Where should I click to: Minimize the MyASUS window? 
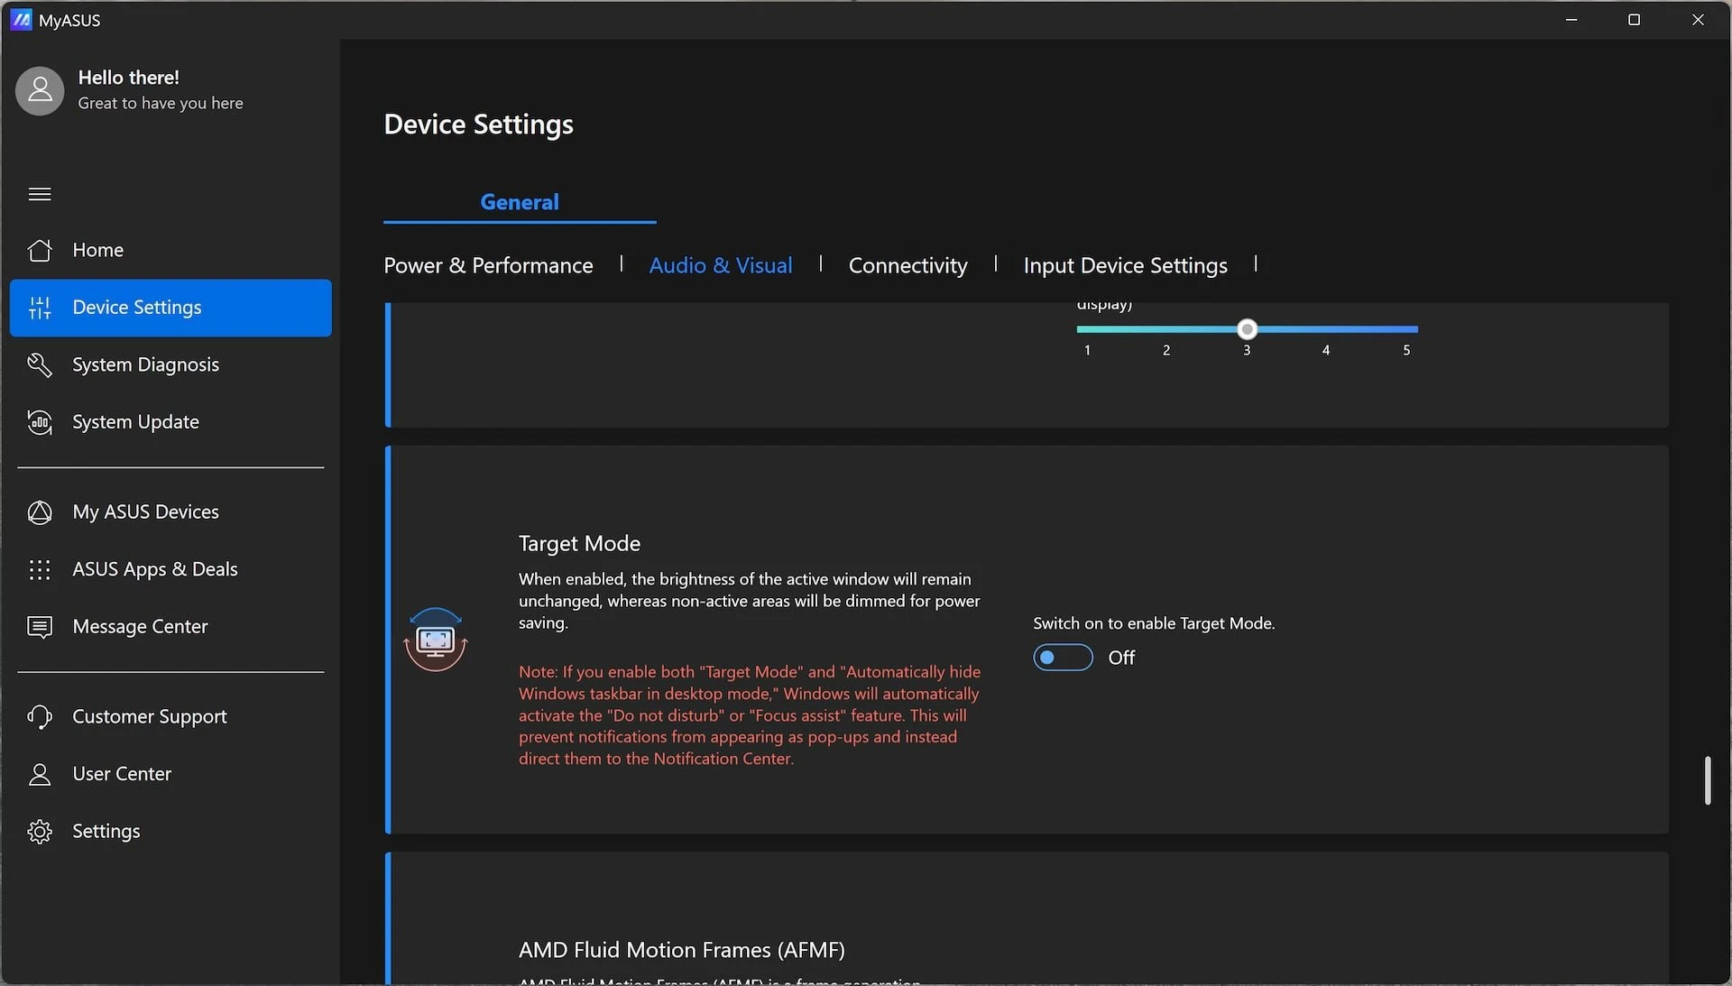click(x=1571, y=20)
